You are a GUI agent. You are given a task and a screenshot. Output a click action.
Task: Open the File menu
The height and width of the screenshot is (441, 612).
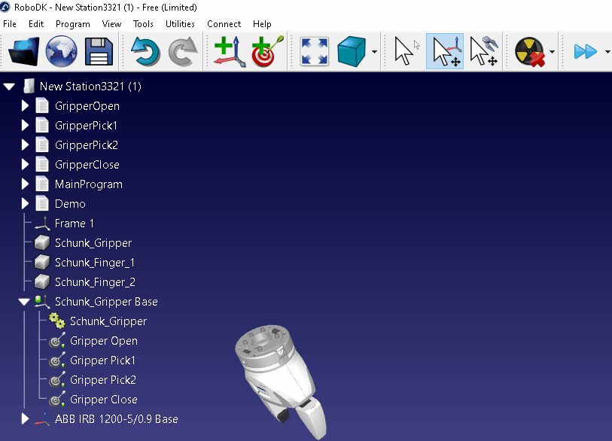(x=10, y=24)
